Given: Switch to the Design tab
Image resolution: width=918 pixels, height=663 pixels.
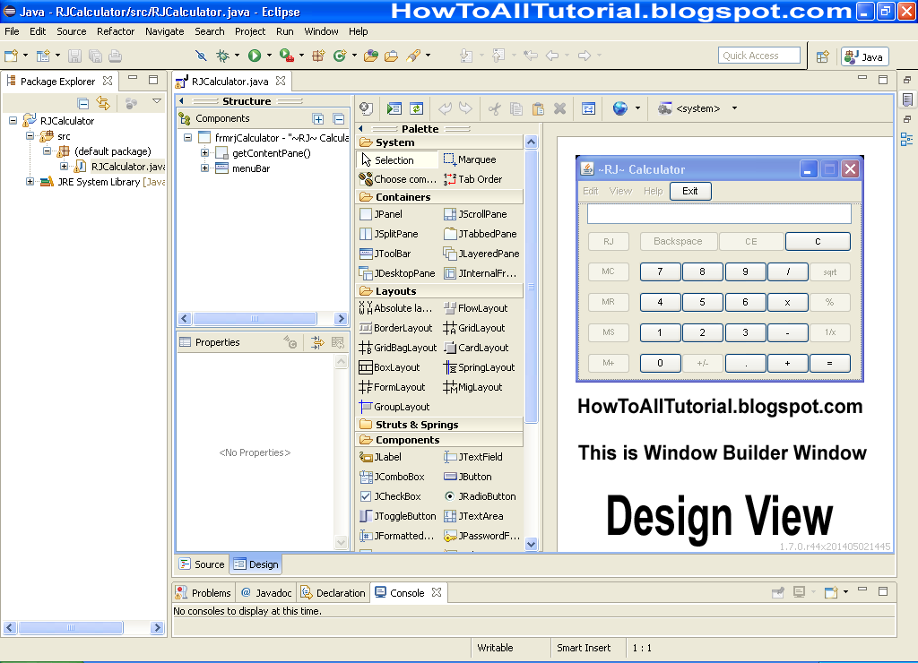Looking at the screenshot, I should (256, 564).
